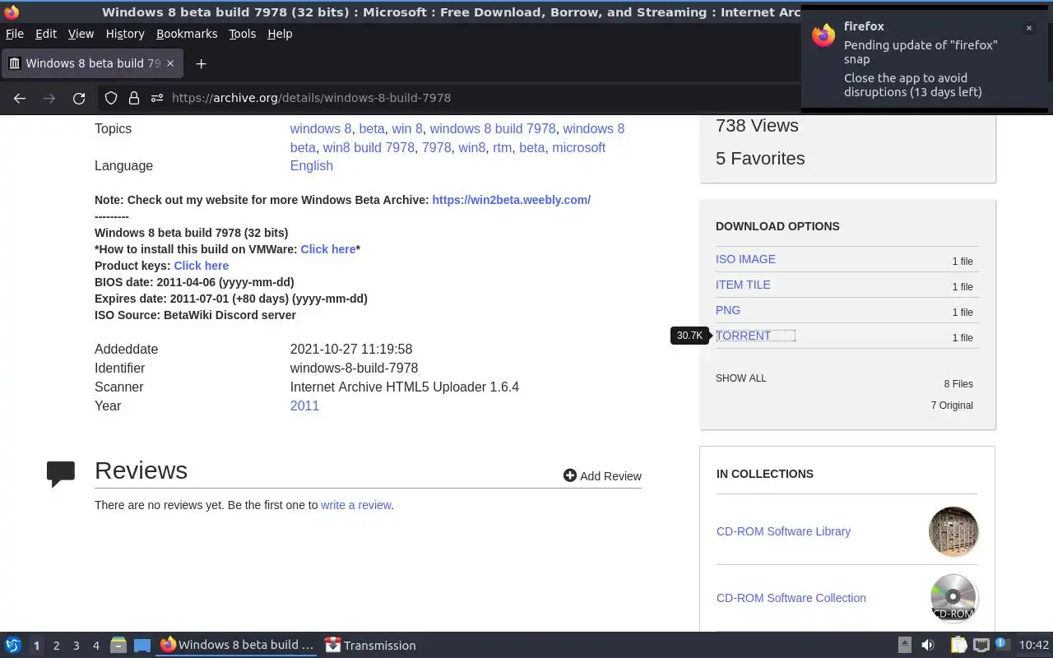This screenshot has height=658, width=1053.
Task: Click the Reload page icon
Action: [x=79, y=98]
